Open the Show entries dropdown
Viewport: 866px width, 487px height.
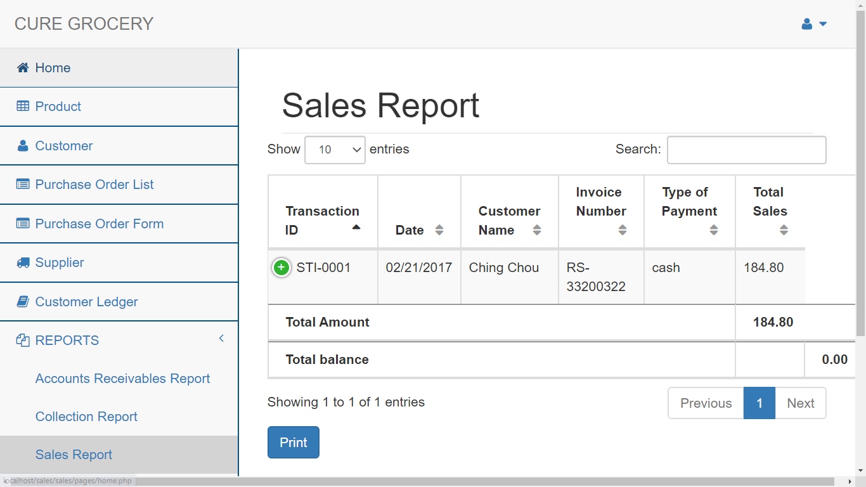click(335, 150)
